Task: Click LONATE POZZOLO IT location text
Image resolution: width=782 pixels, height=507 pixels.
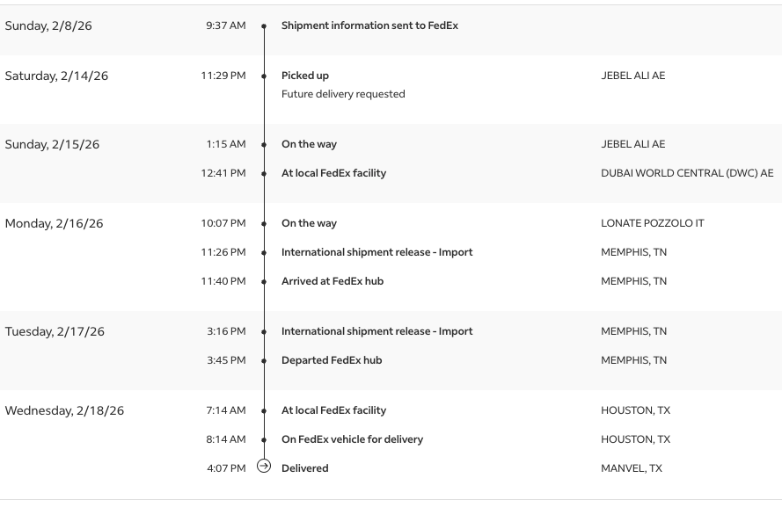Action: [652, 223]
